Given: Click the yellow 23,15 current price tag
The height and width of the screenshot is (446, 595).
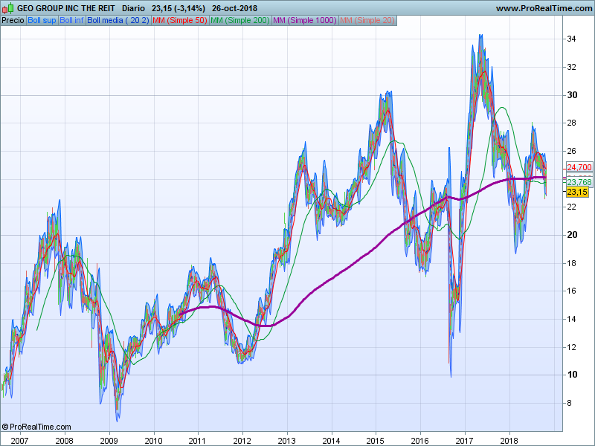Looking at the screenshot, I should (x=577, y=192).
